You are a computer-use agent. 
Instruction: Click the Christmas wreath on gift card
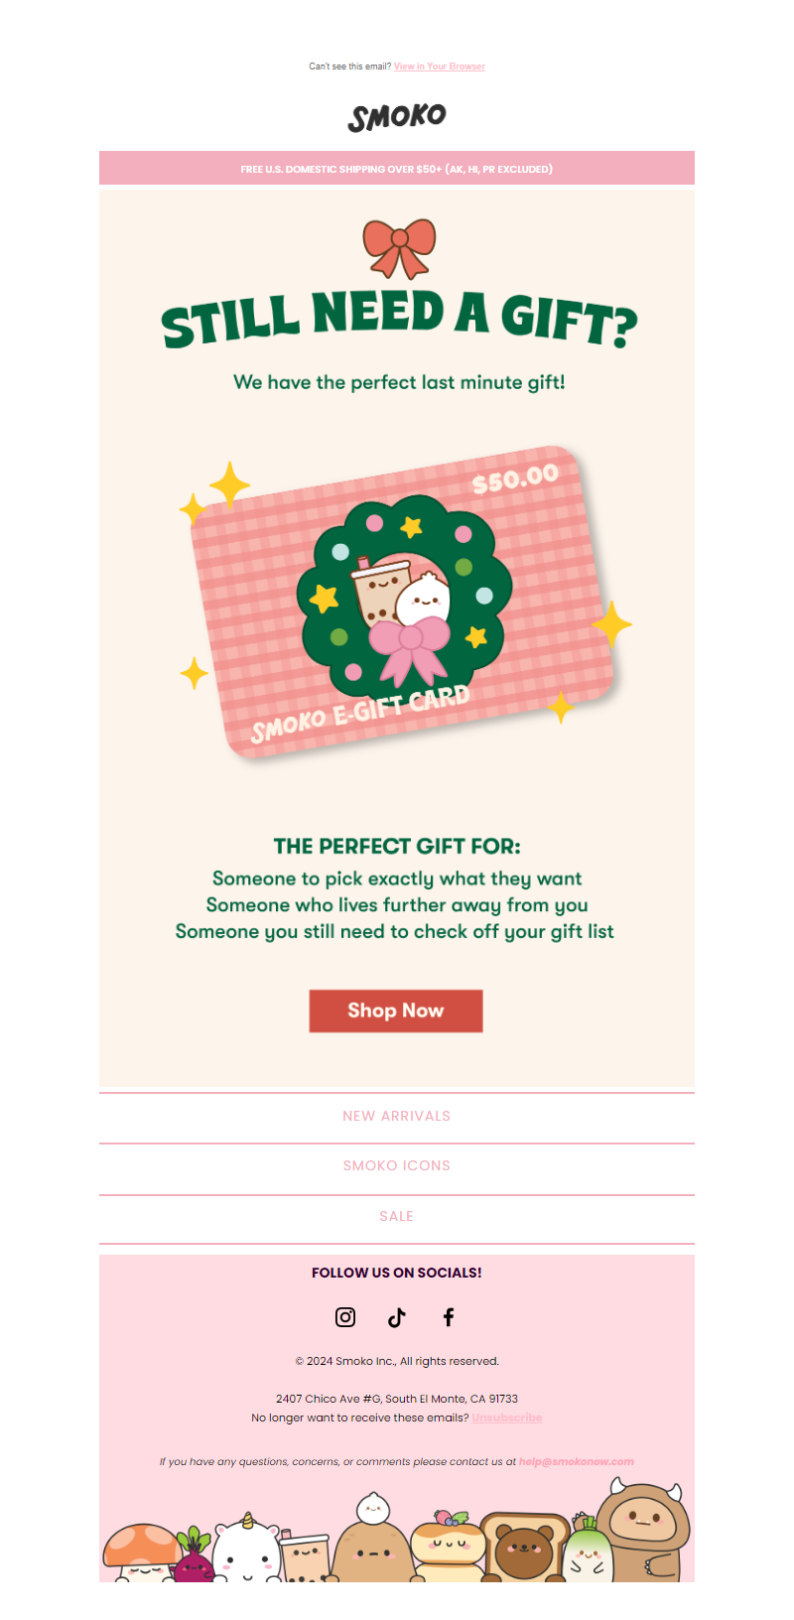[405, 589]
